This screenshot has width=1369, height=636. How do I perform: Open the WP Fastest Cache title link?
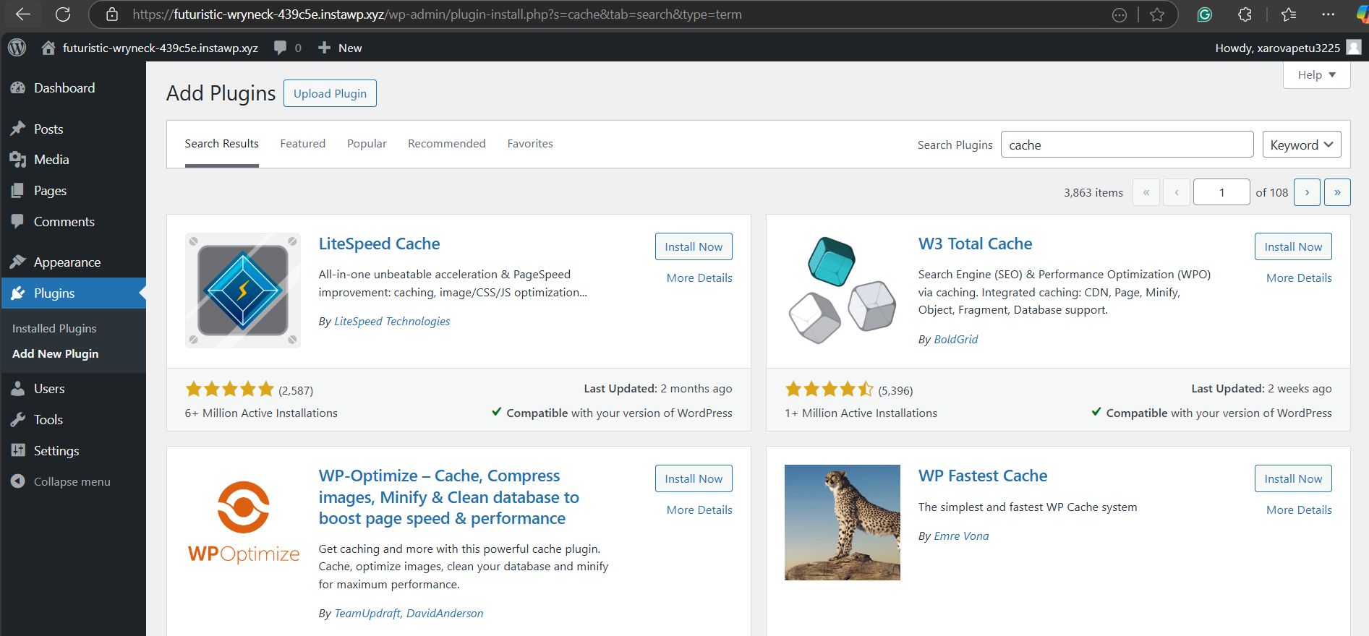pos(983,476)
